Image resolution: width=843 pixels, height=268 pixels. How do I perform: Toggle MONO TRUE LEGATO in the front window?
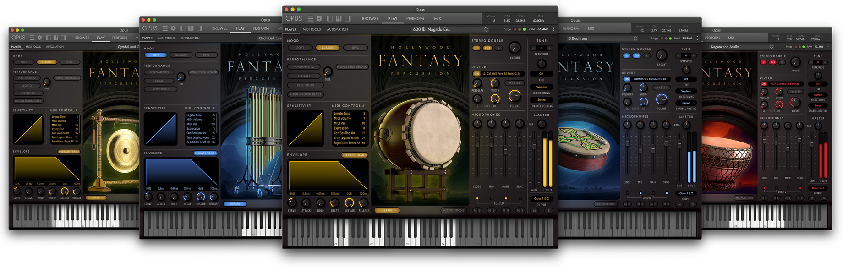pos(352,67)
